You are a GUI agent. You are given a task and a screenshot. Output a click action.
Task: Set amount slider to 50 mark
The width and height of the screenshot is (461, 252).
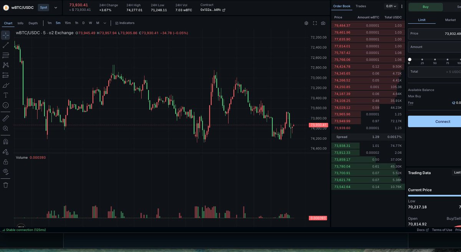[x=435, y=59]
